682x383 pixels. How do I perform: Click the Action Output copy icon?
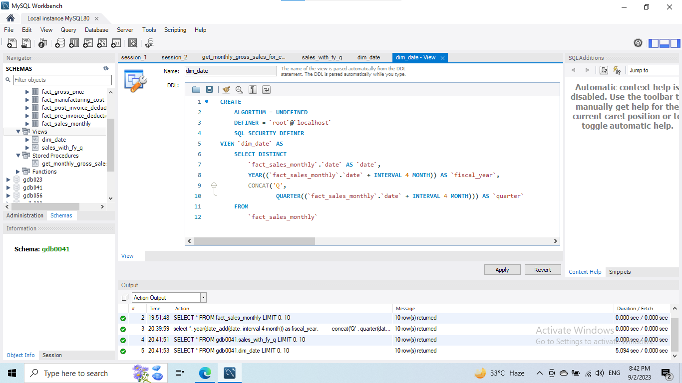125,298
